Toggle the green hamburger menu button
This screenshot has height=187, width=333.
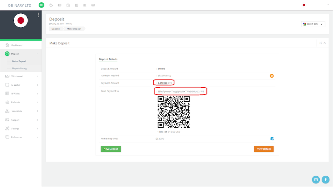41,5
